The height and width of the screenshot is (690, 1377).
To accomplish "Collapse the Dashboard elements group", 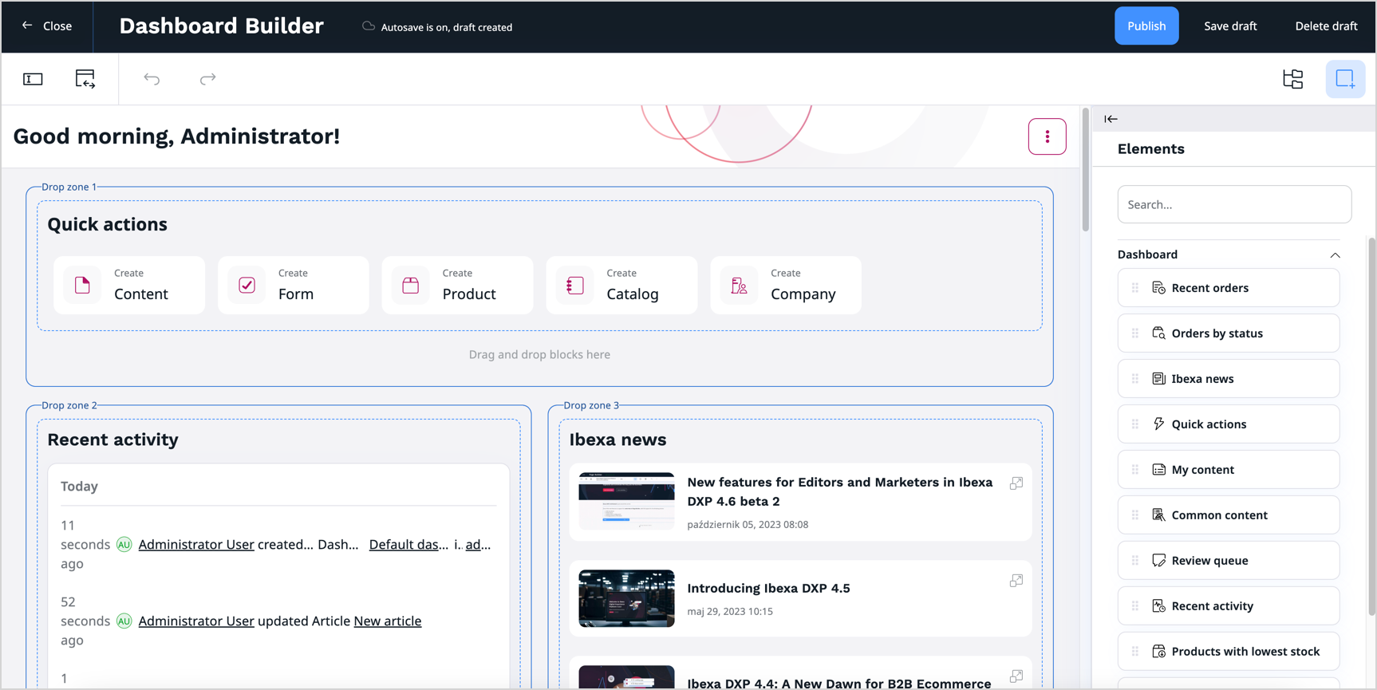I will pos(1335,255).
